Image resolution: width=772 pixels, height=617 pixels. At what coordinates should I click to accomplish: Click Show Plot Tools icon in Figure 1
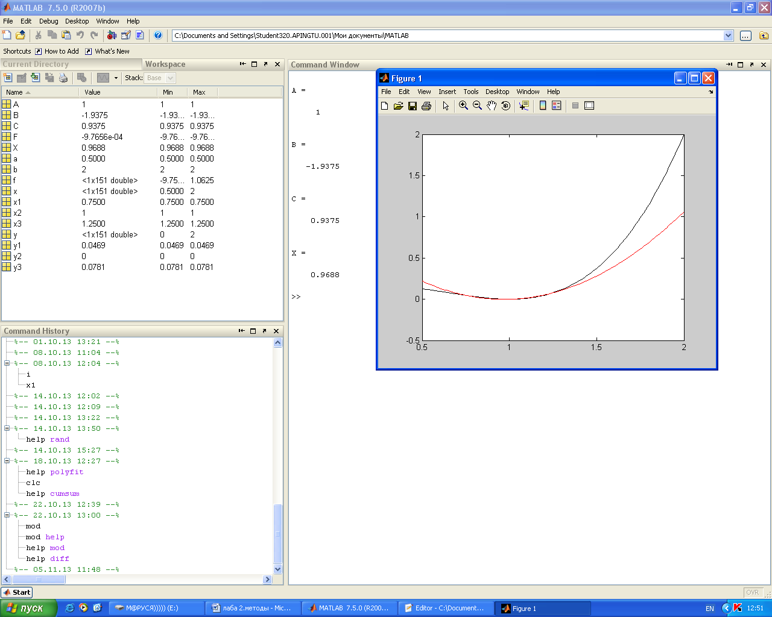pos(589,105)
